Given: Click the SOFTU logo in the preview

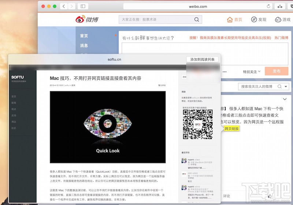Looking at the screenshot, I should pyautogui.click(x=18, y=77).
